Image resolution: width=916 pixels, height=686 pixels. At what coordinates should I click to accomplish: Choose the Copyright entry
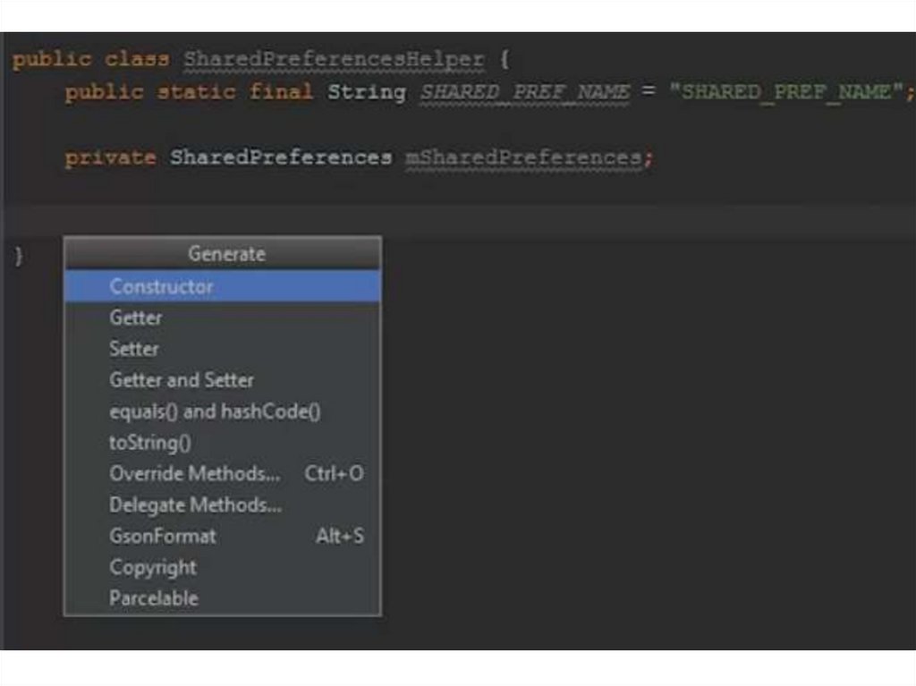[x=153, y=567]
